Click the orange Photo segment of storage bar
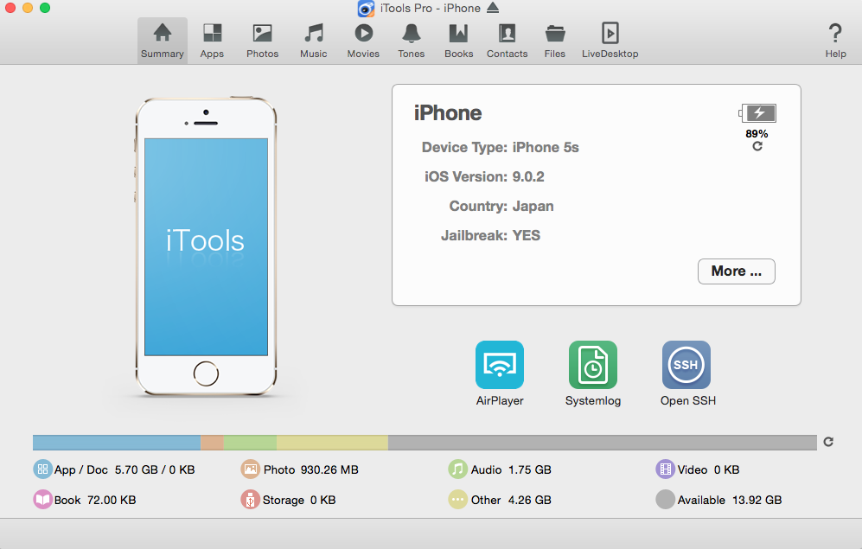The width and height of the screenshot is (862, 549). tap(212, 443)
